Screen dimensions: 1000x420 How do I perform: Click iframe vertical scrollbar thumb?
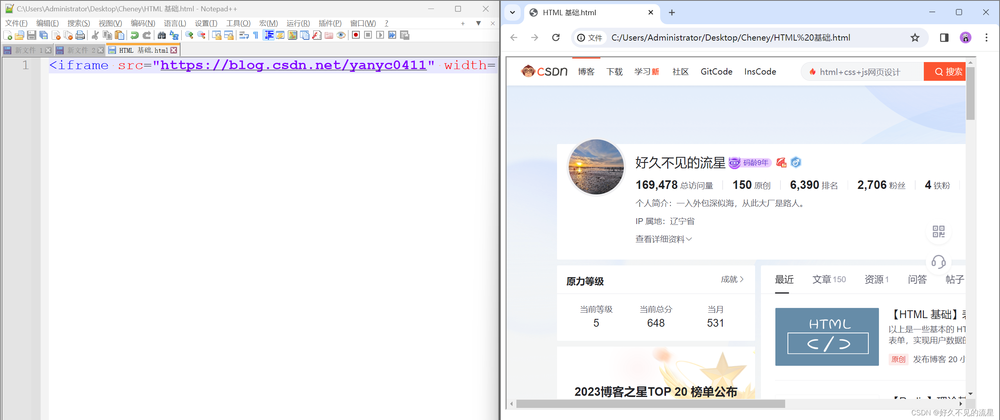pyautogui.click(x=970, y=93)
